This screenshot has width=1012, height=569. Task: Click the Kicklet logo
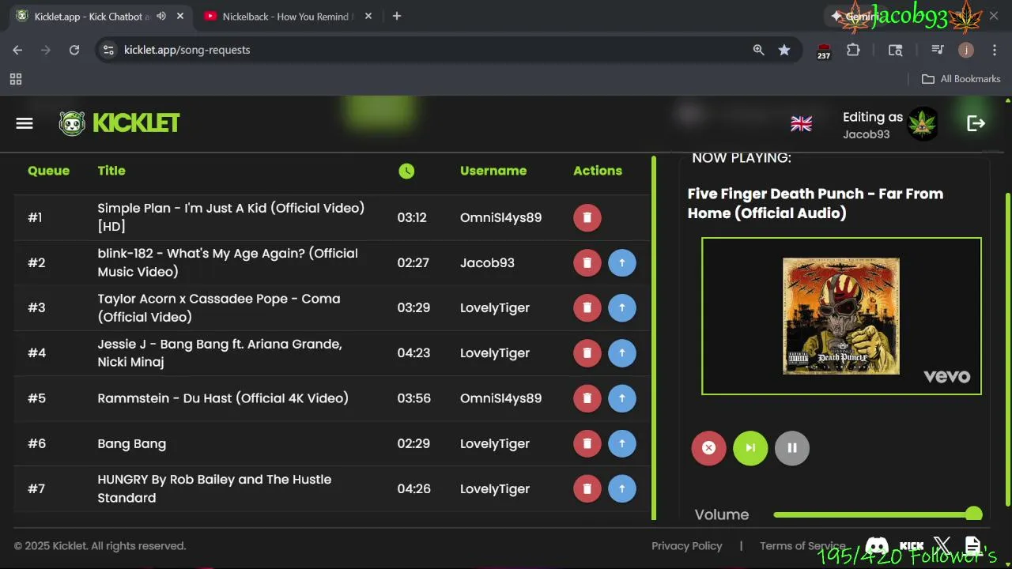point(119,123)
